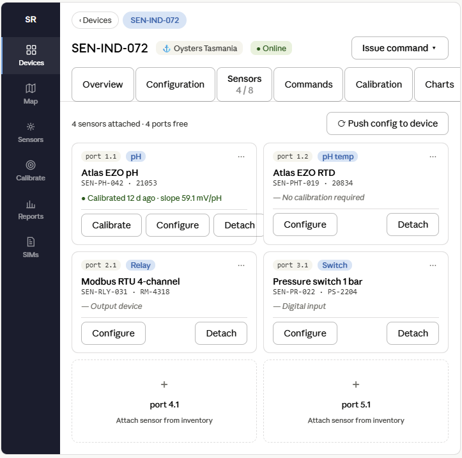Screen dimensions: 462x458
Task: Click the 'port 2.1' label
Action: tap(101, 265)
